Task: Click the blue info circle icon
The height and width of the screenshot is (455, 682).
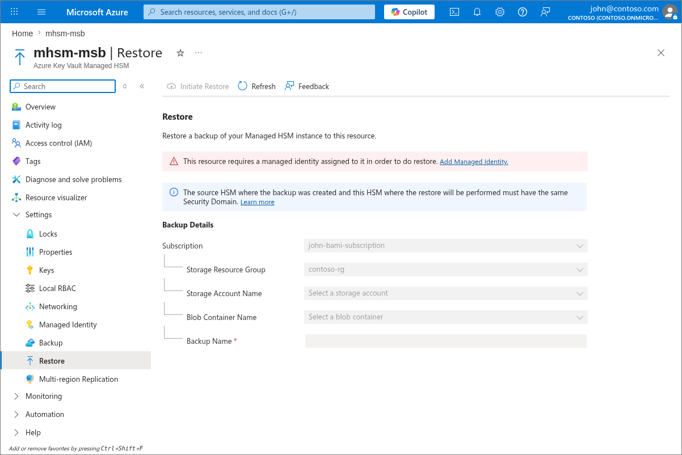Action: pos(174,192)
